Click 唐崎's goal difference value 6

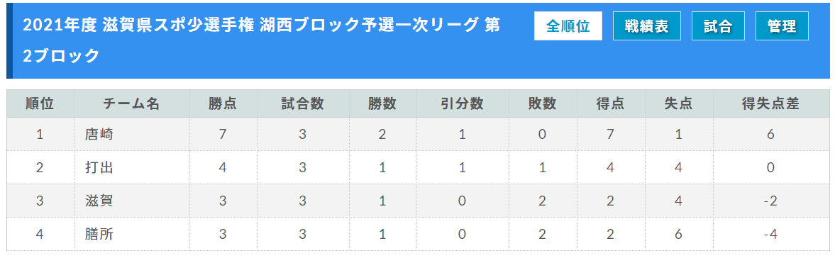pos(770,135)
